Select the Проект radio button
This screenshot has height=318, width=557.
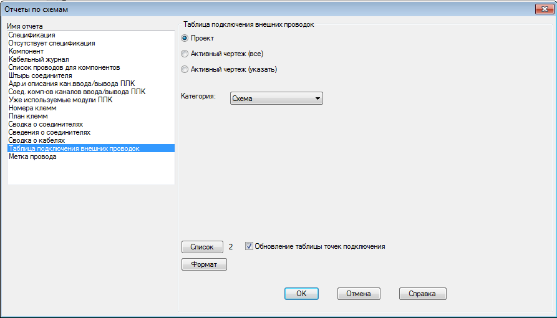click(x=184, y=39)
